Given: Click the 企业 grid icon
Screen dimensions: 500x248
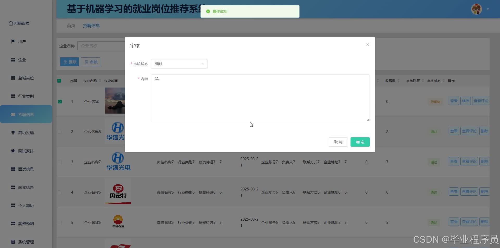Looking at the screenshot, I should 13,60.
